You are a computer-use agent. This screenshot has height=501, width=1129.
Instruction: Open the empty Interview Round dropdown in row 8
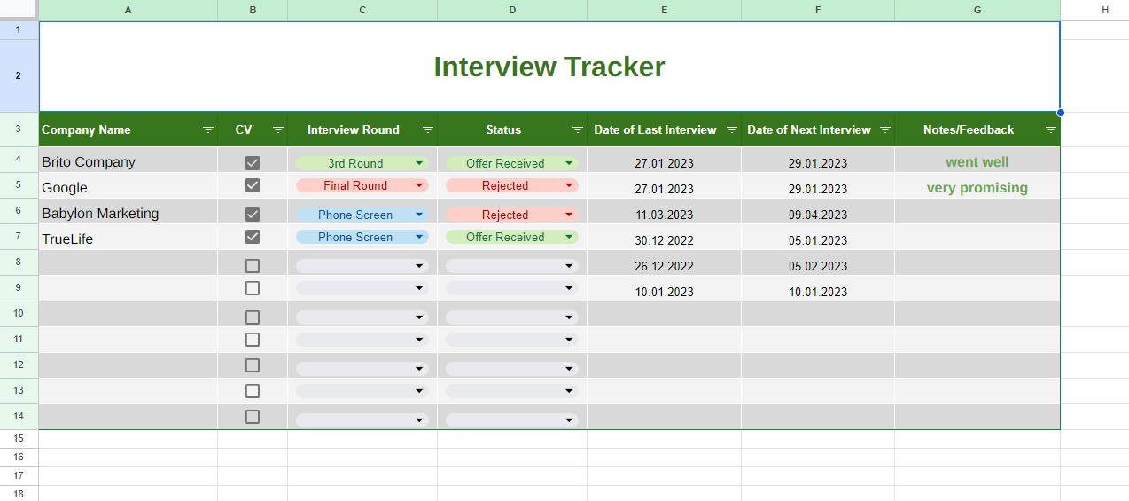click(362, 266)
